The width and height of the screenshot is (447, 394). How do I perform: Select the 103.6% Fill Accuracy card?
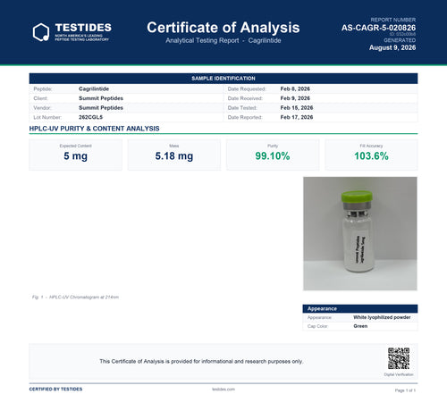point(371,155)
